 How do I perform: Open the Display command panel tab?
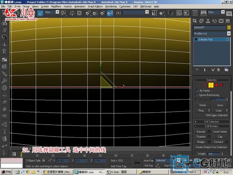[x=221, y=21]
